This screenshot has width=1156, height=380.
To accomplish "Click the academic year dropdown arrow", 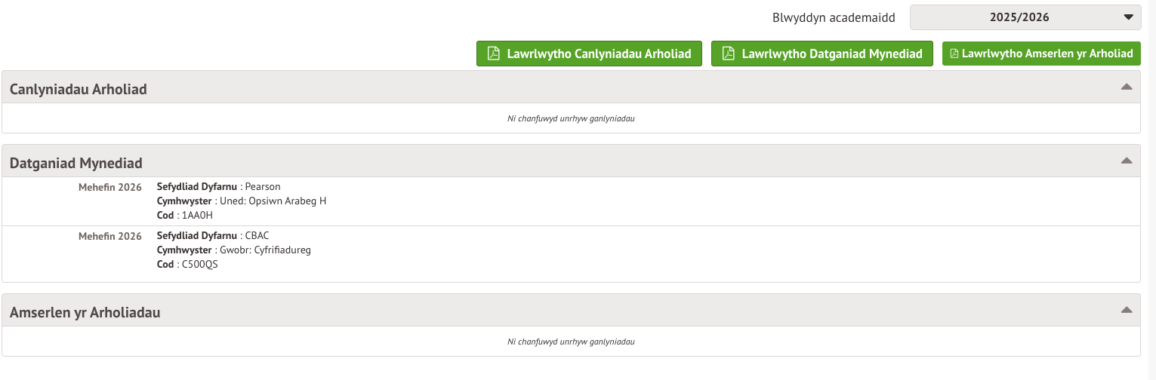I will (1128, 17).
